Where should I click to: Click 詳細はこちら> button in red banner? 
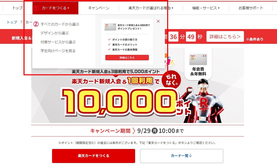[x=225, y=37]
